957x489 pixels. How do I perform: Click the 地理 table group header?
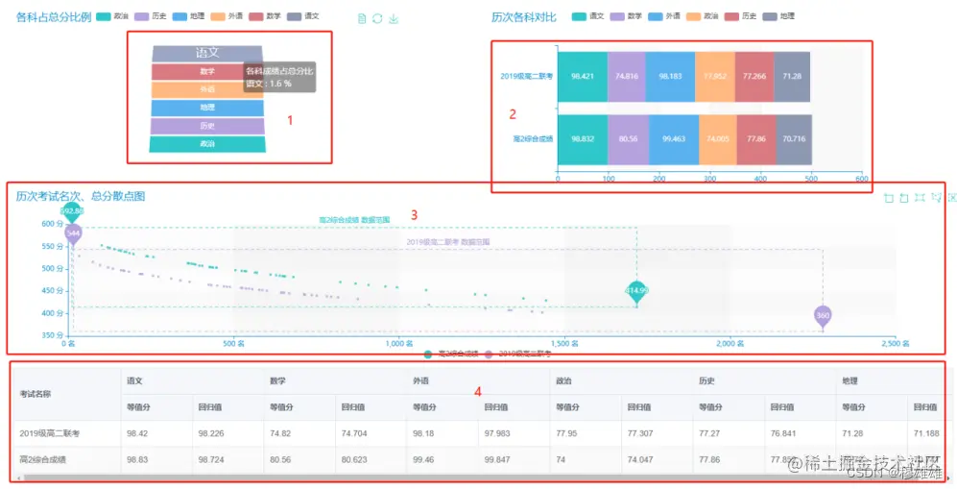tap(849, 381)
